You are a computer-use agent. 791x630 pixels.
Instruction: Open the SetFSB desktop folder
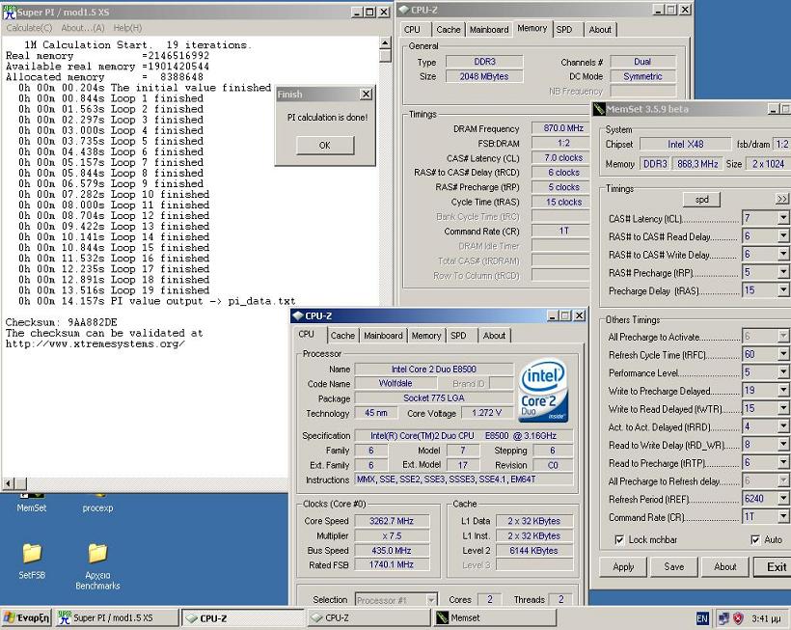pos(32,561)
